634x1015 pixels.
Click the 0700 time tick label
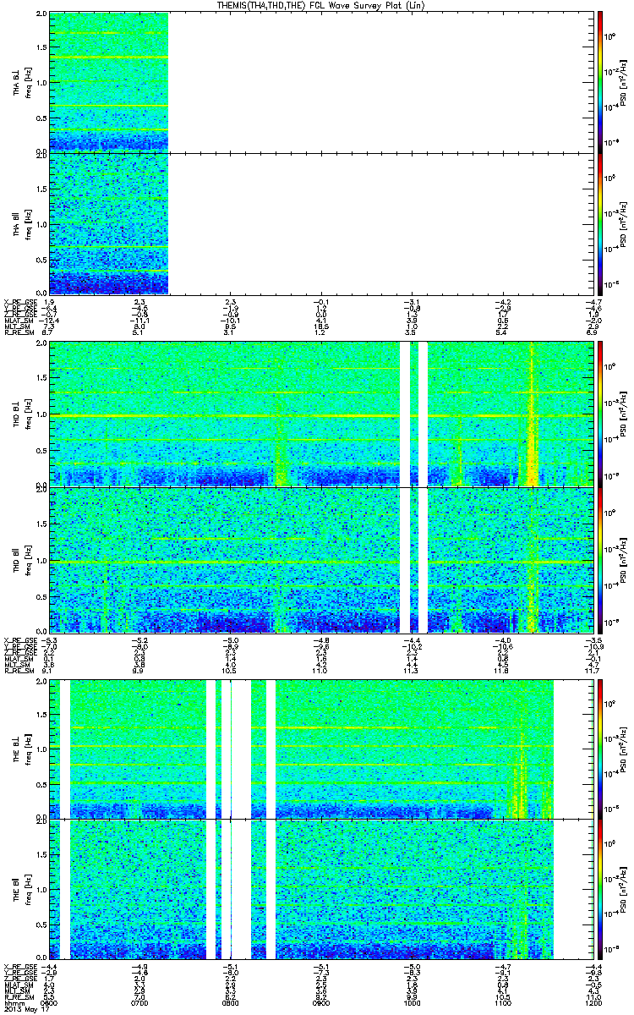pyautogui.click(x=139, y=1002)
